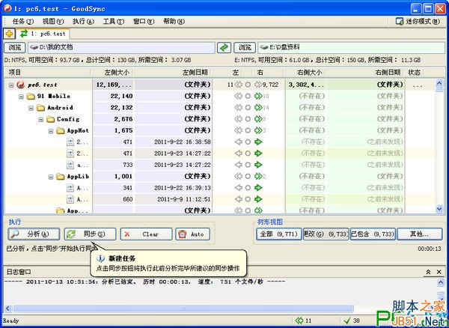Set do-nothing circle on AppHot row
The image size is (449, 328).
[248, 130]
